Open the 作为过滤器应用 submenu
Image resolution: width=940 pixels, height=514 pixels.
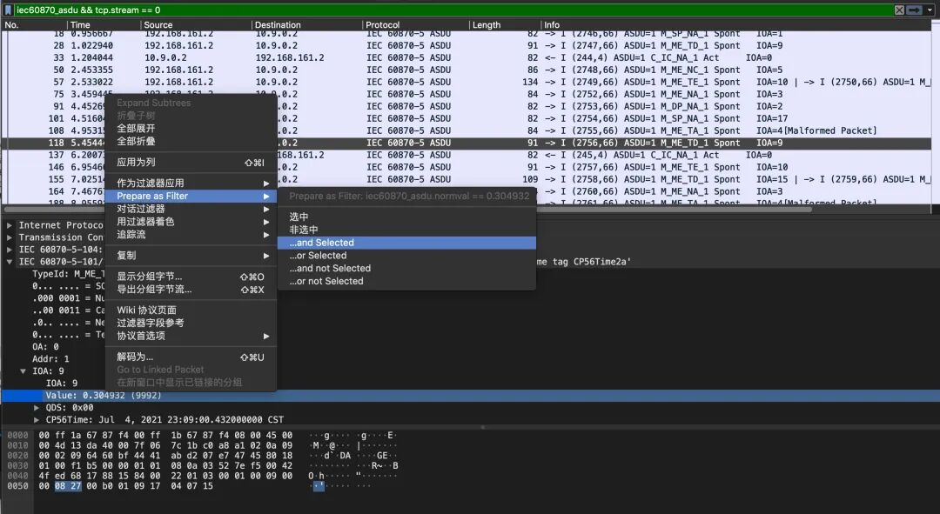click(x=191, y=183)
